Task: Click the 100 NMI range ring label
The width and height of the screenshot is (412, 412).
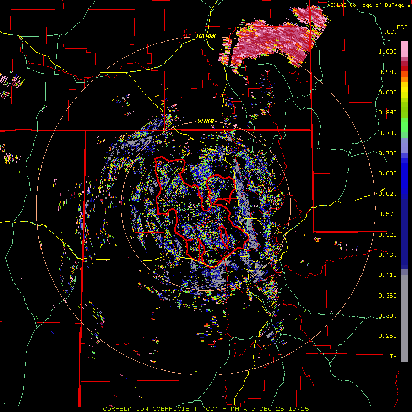Action: tap(206, 36)
